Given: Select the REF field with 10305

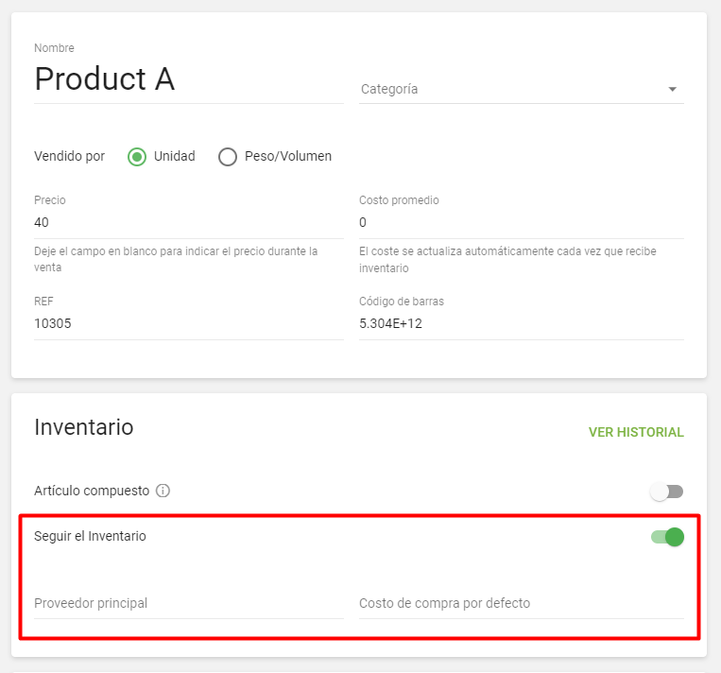Looking at the screenshot, I should [188, 323].
